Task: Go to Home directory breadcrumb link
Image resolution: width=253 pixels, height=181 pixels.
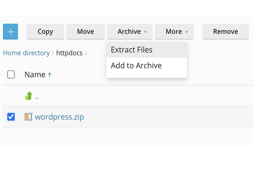Action: pyautogui.click(x=26, y=53)
